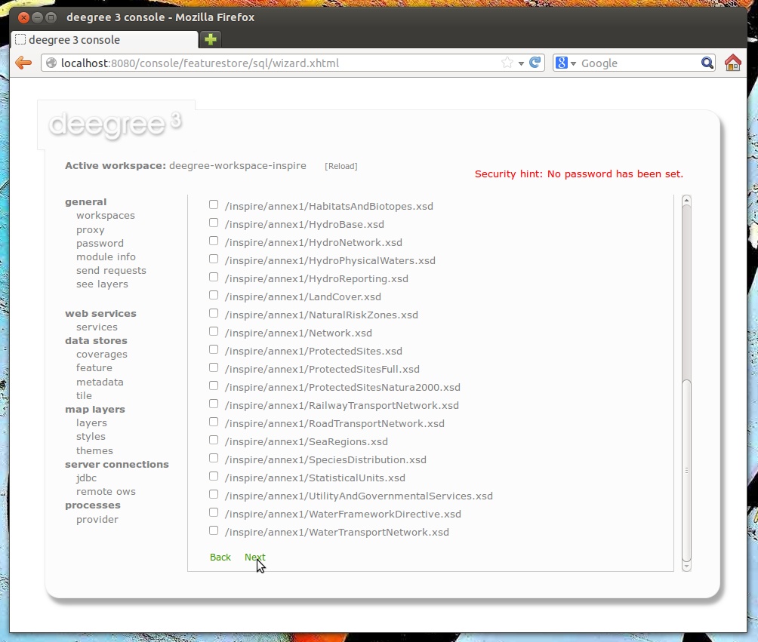Image resolution: width=758 pixels, height=642 pixels.
Task: Click the Google favicon in the search bar
Action: pyautogui.click(x=562, y=63)
